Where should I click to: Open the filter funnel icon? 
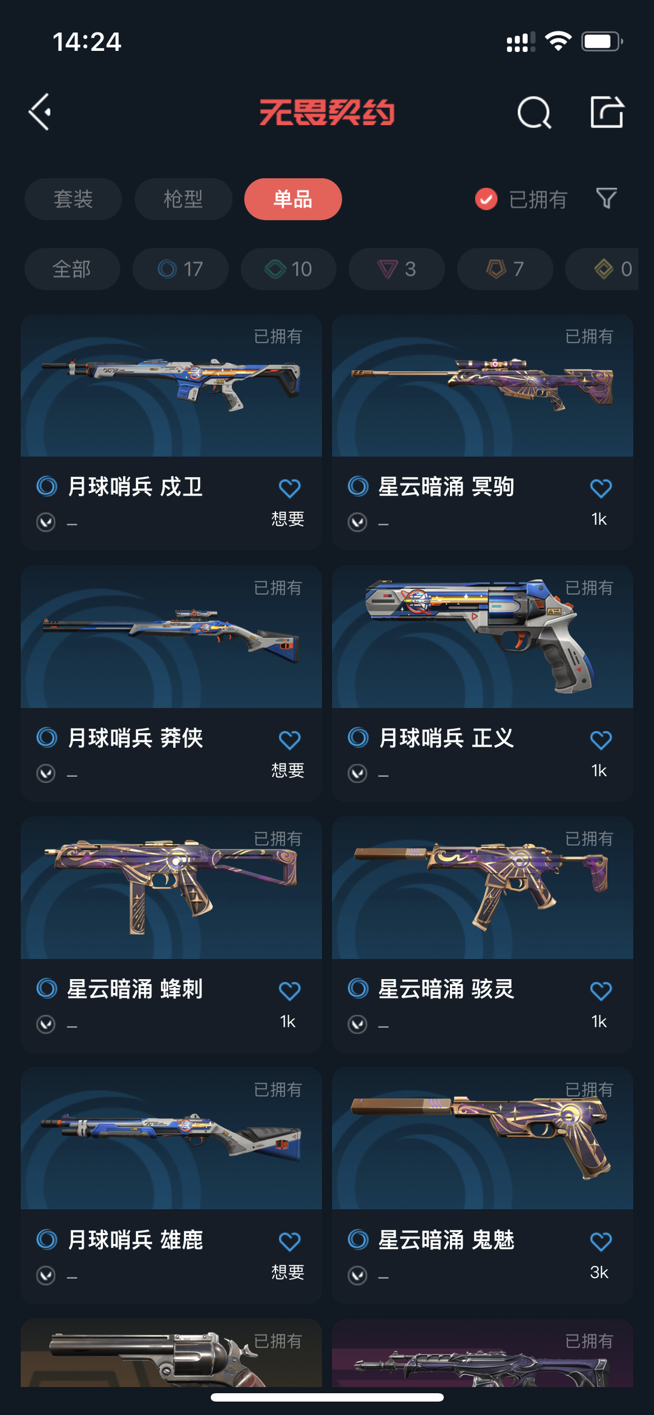tap(606, 199)
